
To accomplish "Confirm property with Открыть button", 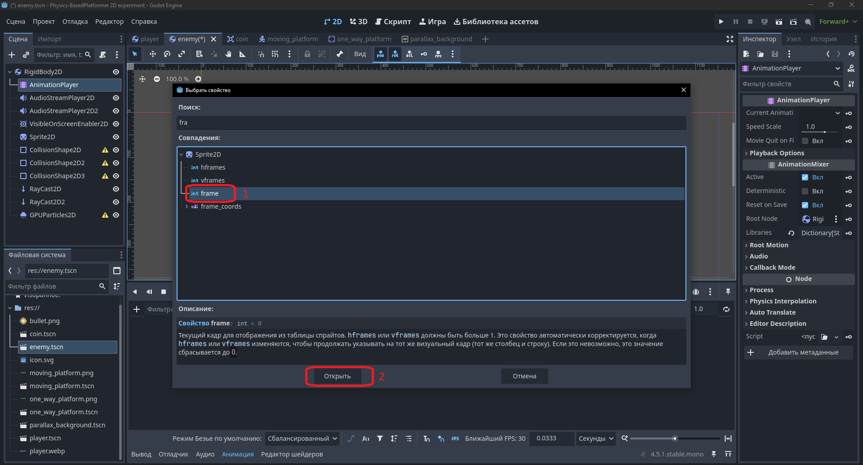I will [x=338, y=376].
